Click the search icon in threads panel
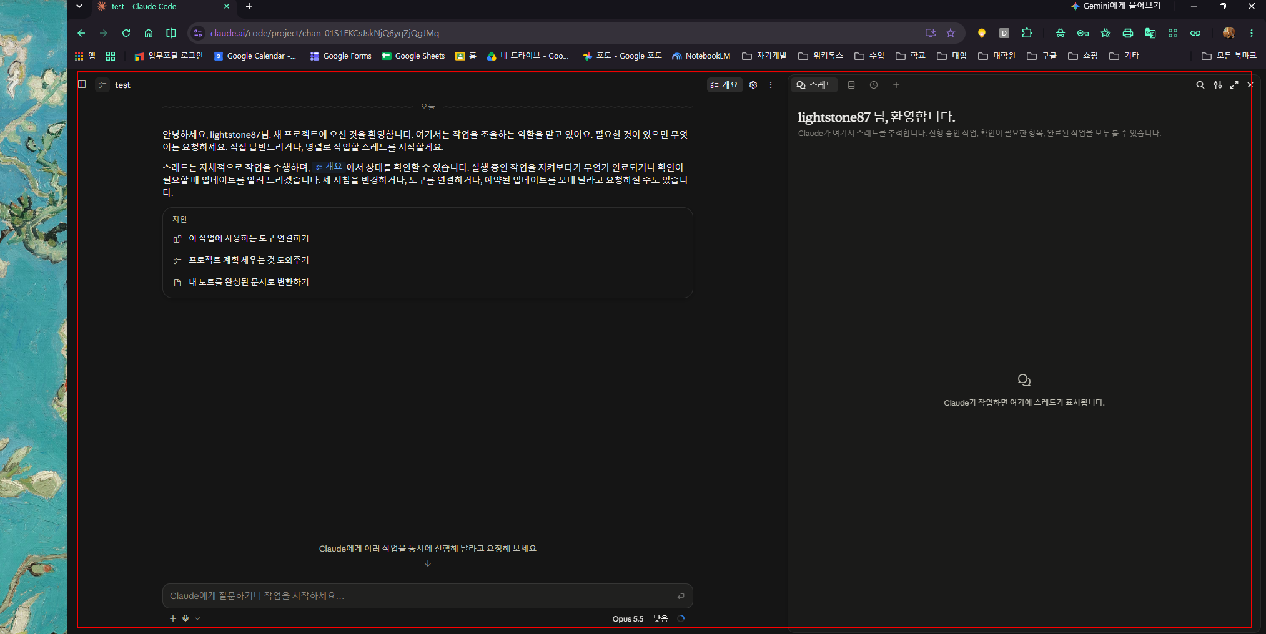Image resolution: width=1266 pixels, height=634 pixels. 1200,85
